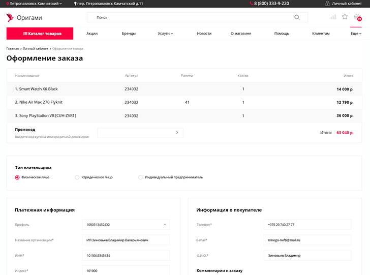The width and height of the screenshot is (370, 275).
Task: Click the Оригами bird logo
Action: click(x=10, y=17)
